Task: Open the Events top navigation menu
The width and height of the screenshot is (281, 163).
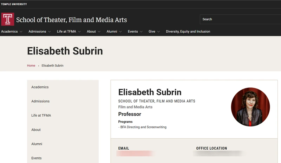Action: click(x=133, y=32)
